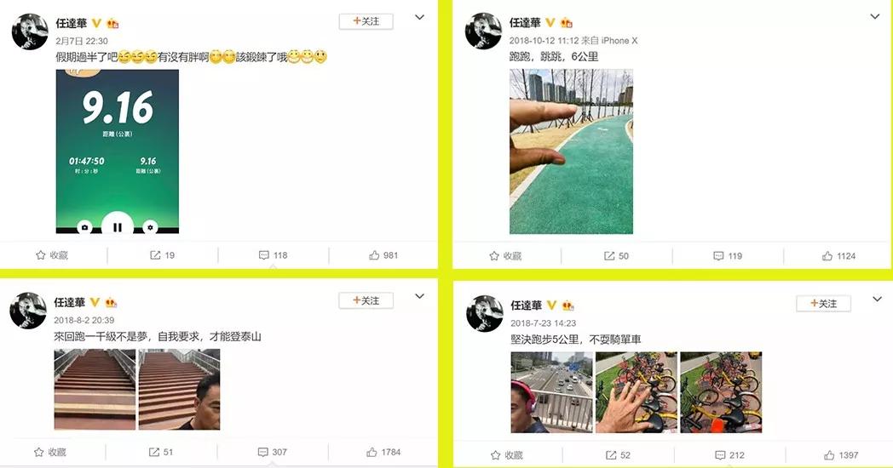Image resolution: width=893 pixels, height=468 pixels.
Task: Click the pause button in the running app image
Action: [118, 225]
